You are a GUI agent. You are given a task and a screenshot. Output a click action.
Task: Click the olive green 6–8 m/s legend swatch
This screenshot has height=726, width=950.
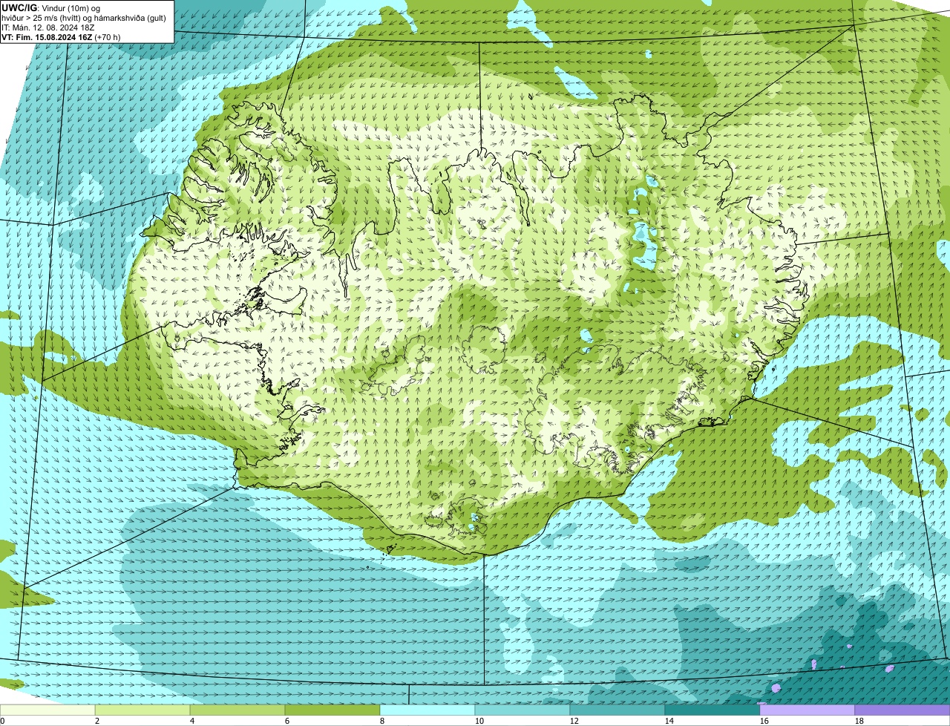(332, 710)
